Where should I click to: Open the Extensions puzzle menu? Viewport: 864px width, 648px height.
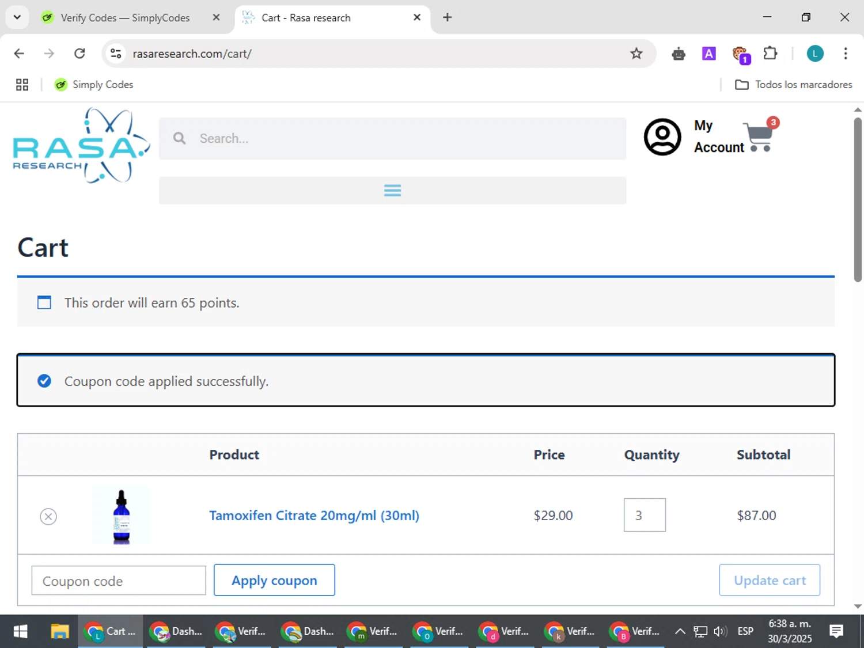pos(770,54)
